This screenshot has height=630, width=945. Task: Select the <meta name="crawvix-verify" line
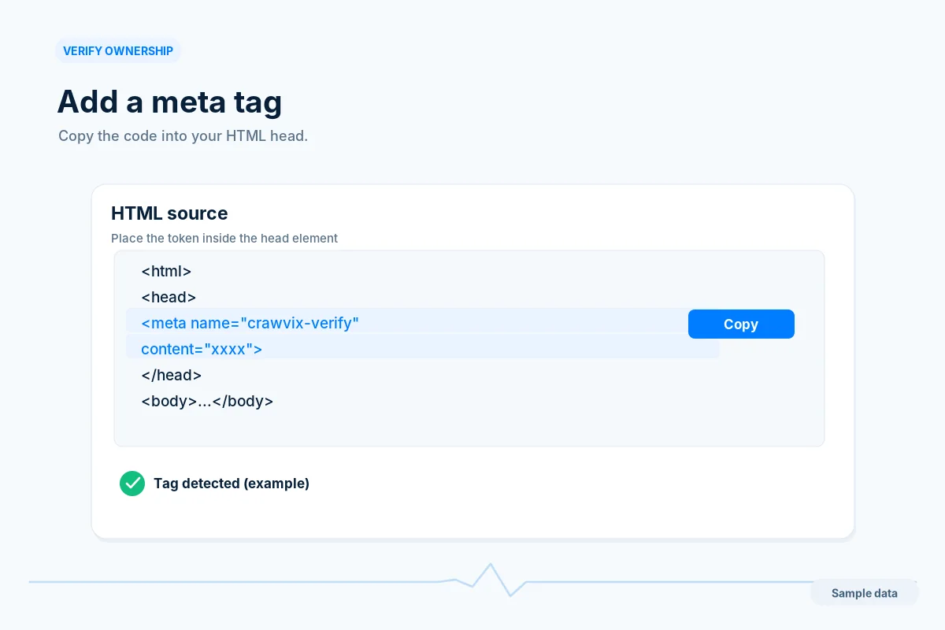tap(250, 323)
